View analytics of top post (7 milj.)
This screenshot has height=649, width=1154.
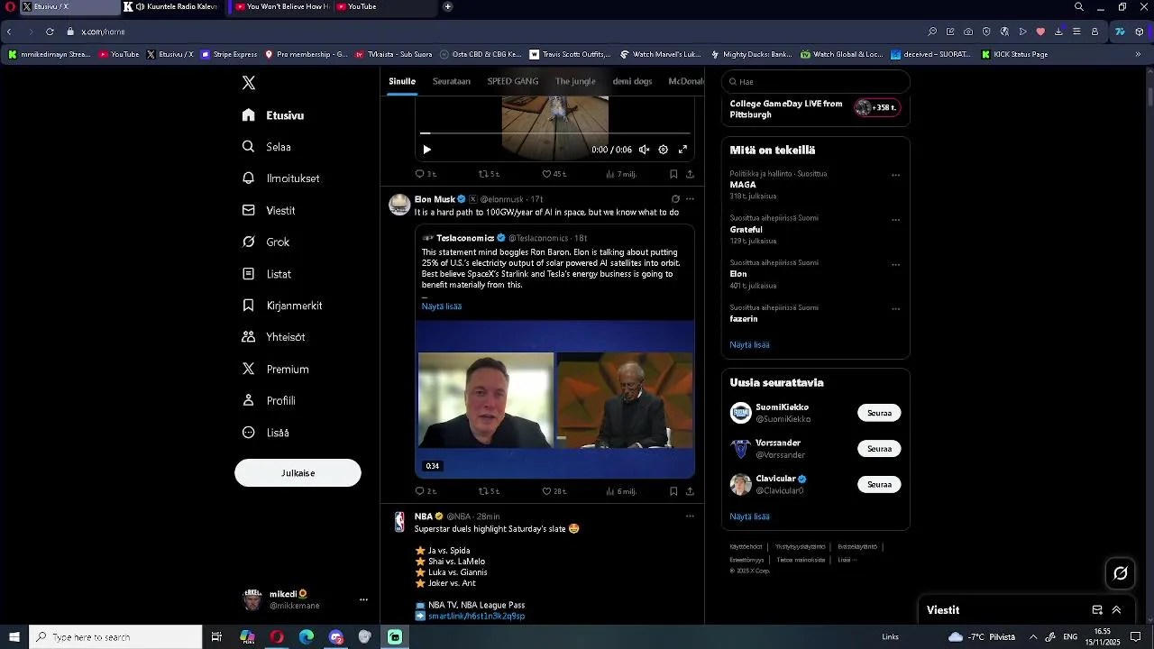tap(621, 174)
